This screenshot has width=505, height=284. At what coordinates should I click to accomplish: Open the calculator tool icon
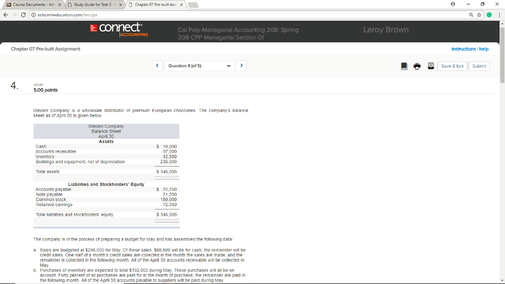tap(430, 66)
